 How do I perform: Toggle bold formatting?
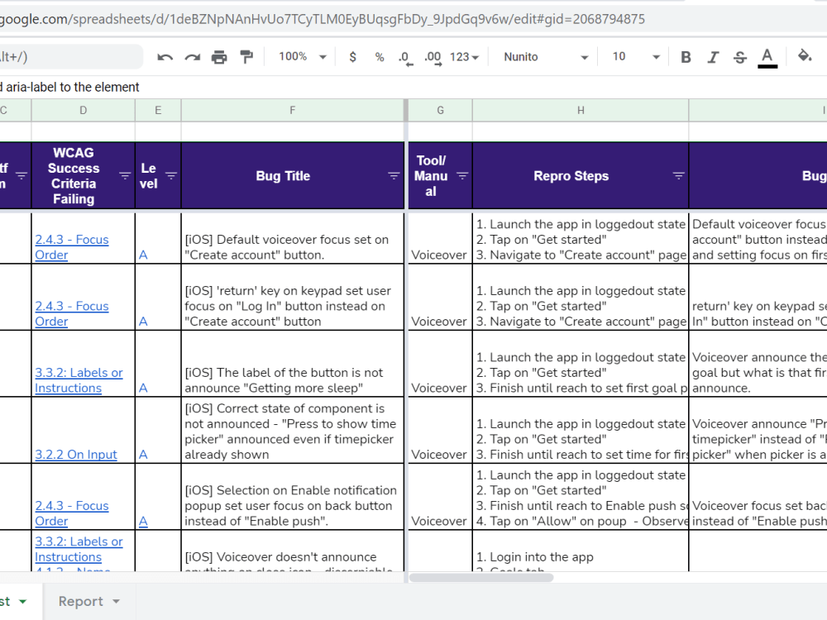(686, 57)
